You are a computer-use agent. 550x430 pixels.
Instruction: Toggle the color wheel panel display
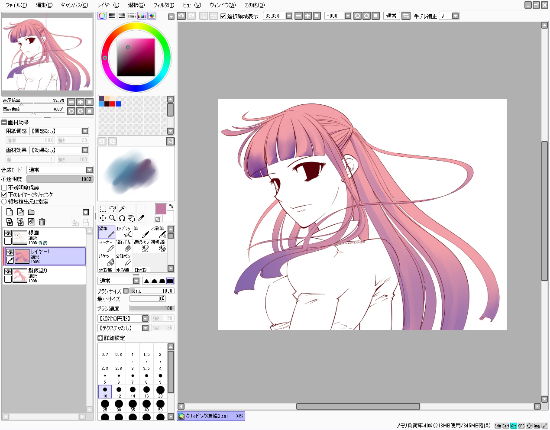click(x=102, y=16)
